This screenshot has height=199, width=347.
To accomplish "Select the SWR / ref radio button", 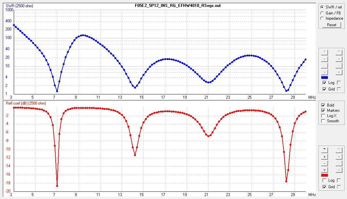I will (322, 7).
